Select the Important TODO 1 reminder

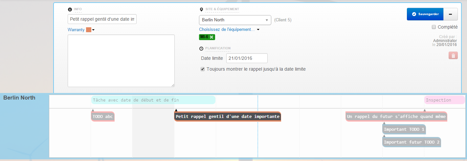coord(404,129)
